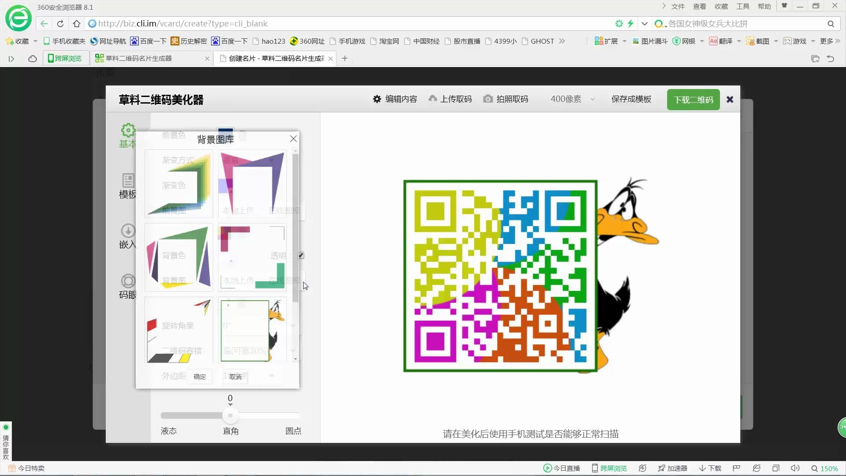
Task: Click 取消 in background gallery dialog
Action: click(235, 376)
